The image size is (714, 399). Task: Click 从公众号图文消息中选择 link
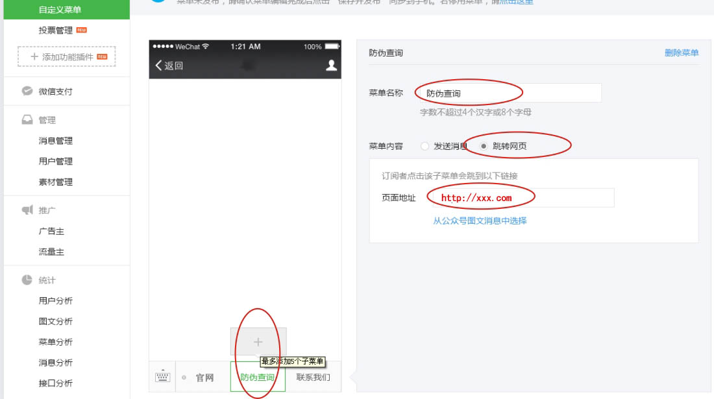click(x=480, y=221)
